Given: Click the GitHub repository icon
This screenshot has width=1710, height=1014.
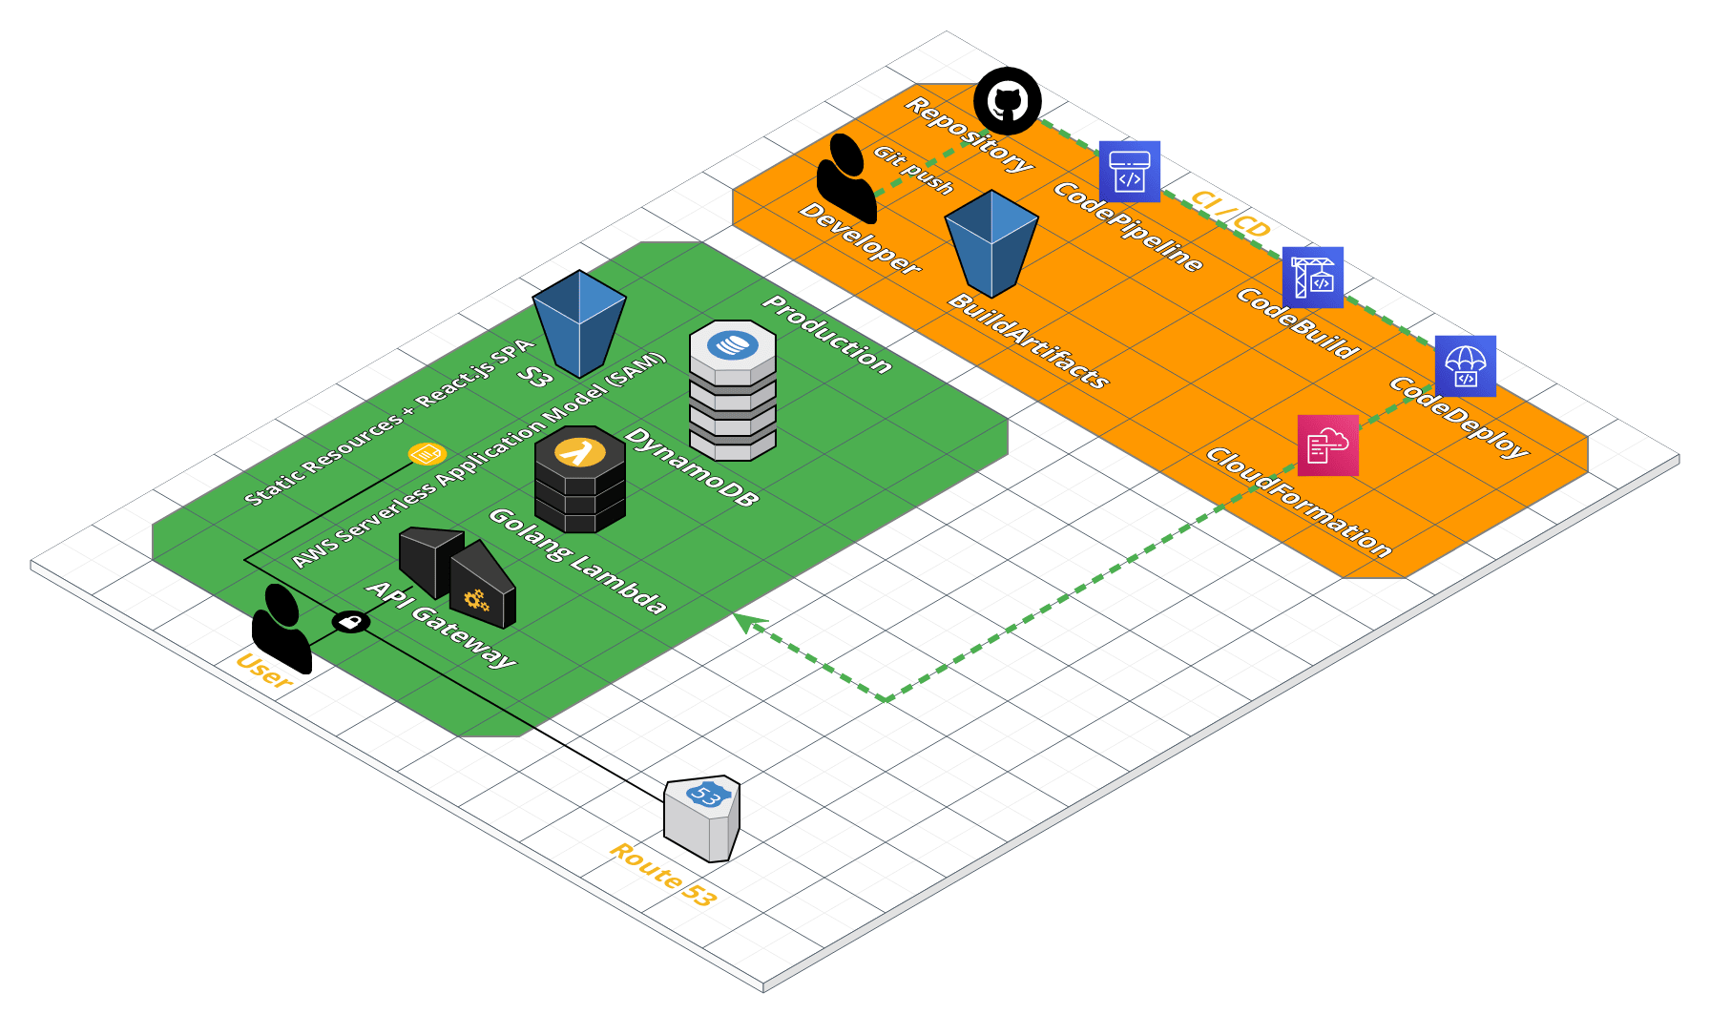Looking at the screenshot, I should [x=1008, y=100].
